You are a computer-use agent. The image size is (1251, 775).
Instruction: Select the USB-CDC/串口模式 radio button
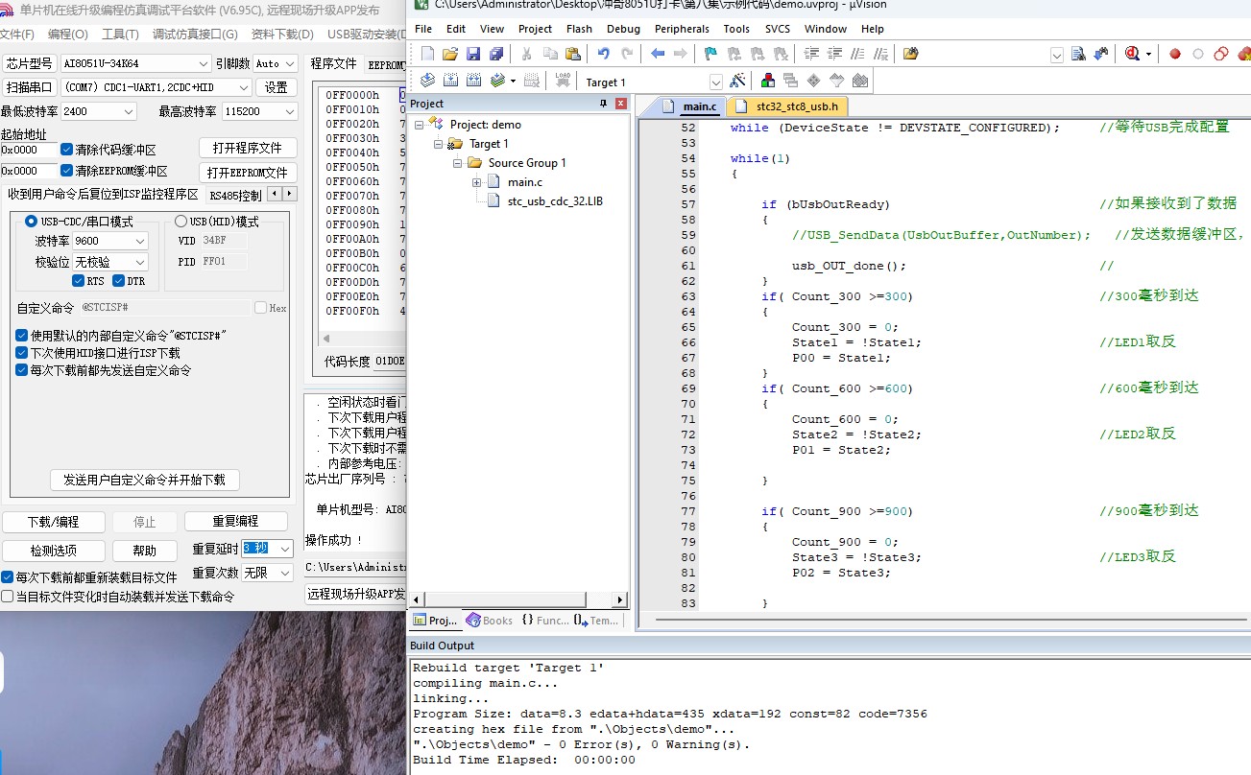click(x=31, y=222)
